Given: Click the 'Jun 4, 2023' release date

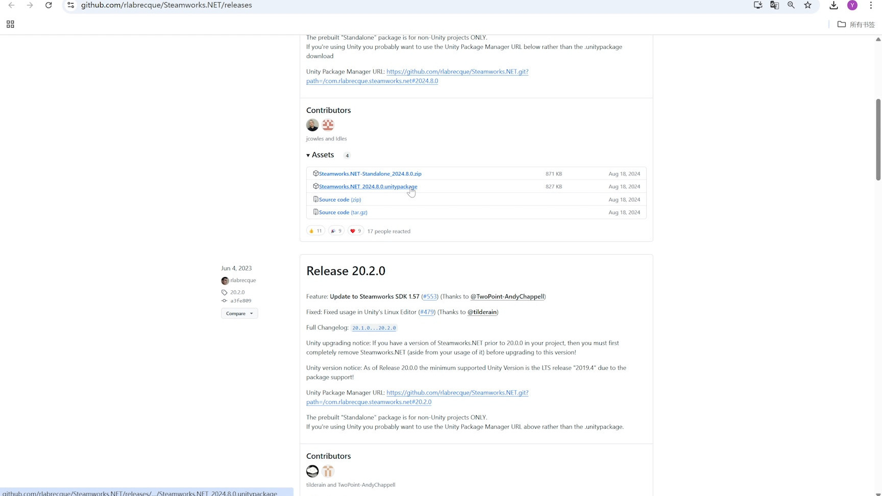Looking at the screenshot, I should click(236, 268).
